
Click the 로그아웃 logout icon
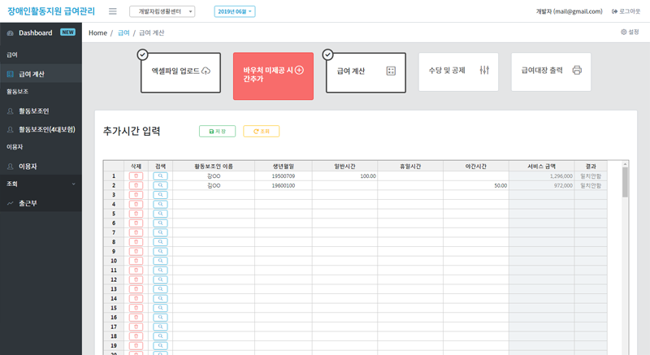click(x=614, y=11)
